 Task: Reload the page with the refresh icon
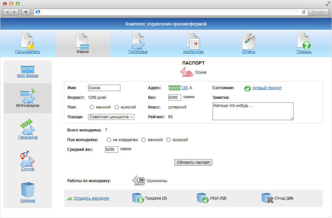pos(304,12)
